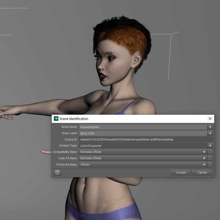220x220 pixels.
Task: Expand the Node Name dropdown arrow
Action: click(210, 127)
